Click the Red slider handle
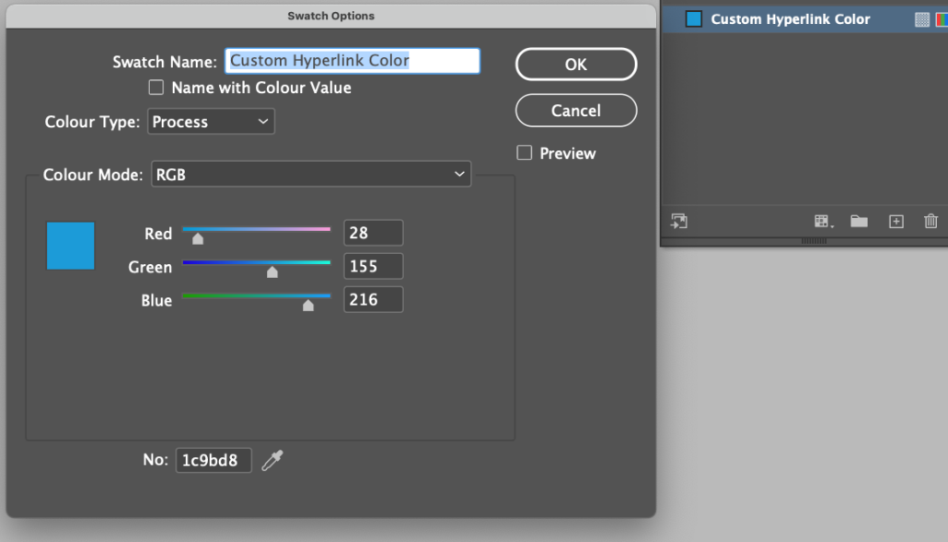The image size is (948, 542). pos(197,239)
